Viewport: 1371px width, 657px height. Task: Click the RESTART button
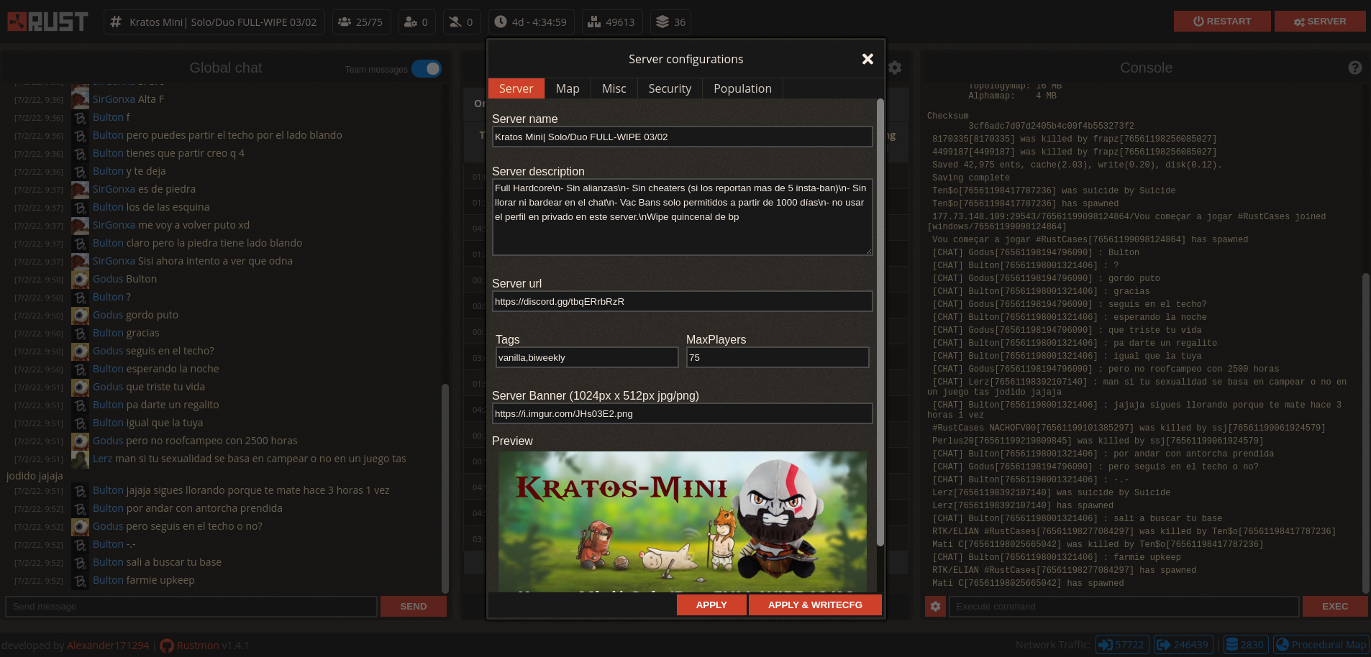(1222, 22)
